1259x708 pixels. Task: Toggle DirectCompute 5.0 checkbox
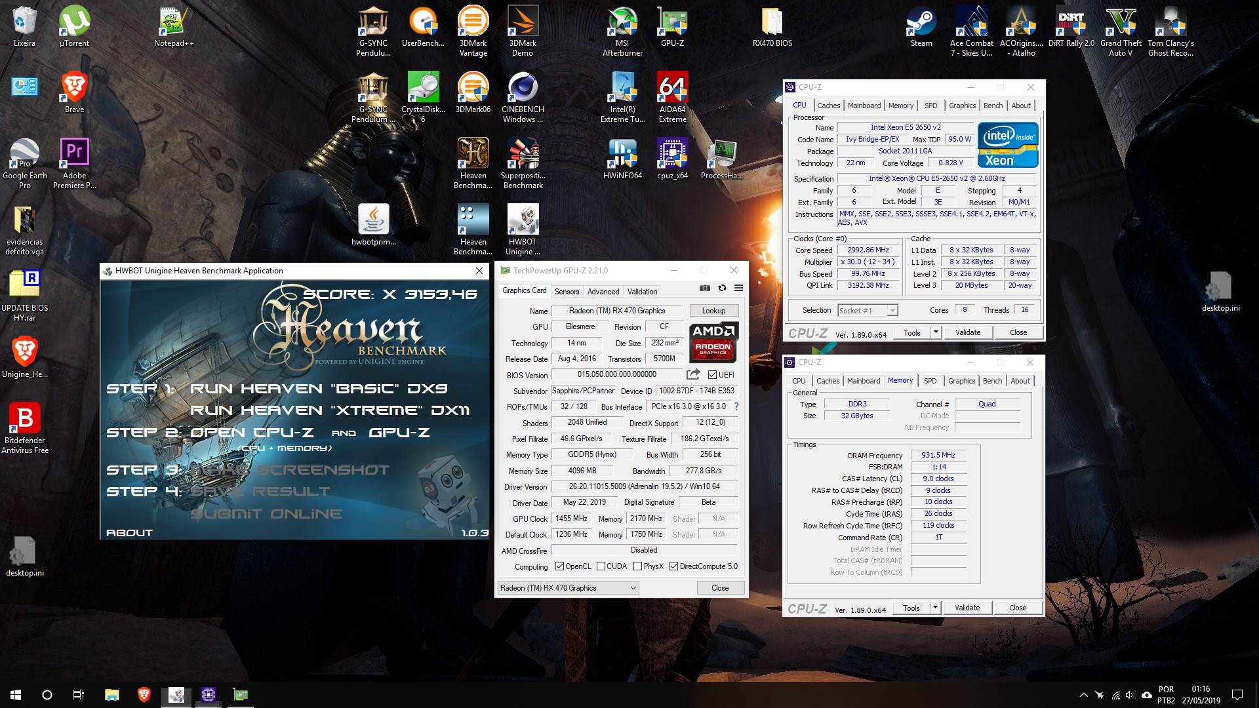673,566
